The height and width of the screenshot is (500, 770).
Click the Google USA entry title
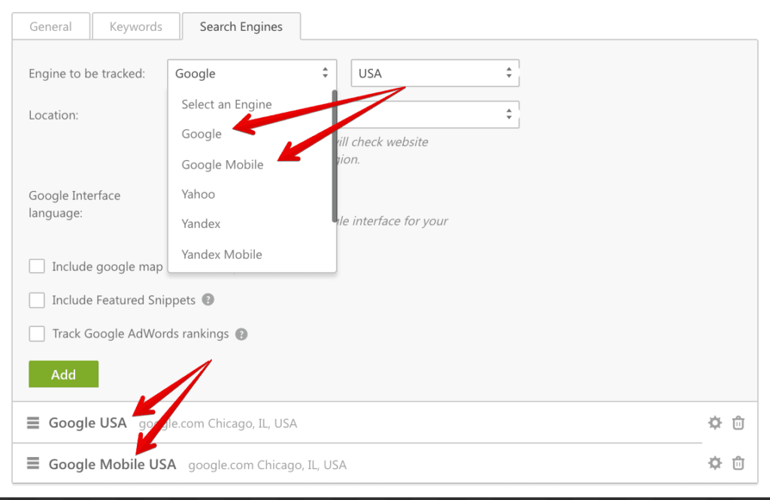[87, 423]
